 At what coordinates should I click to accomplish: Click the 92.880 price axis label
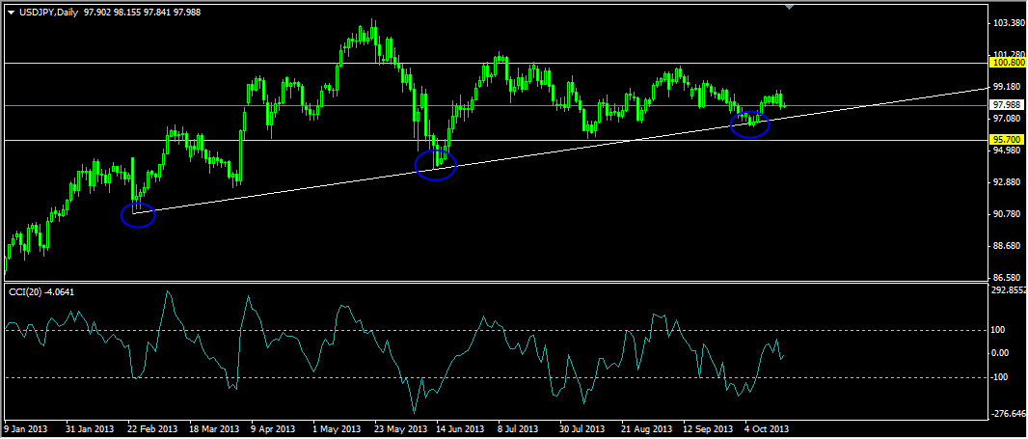1009,182
